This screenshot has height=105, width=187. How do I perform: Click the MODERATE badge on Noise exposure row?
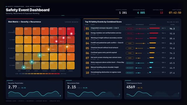[130, 63]
